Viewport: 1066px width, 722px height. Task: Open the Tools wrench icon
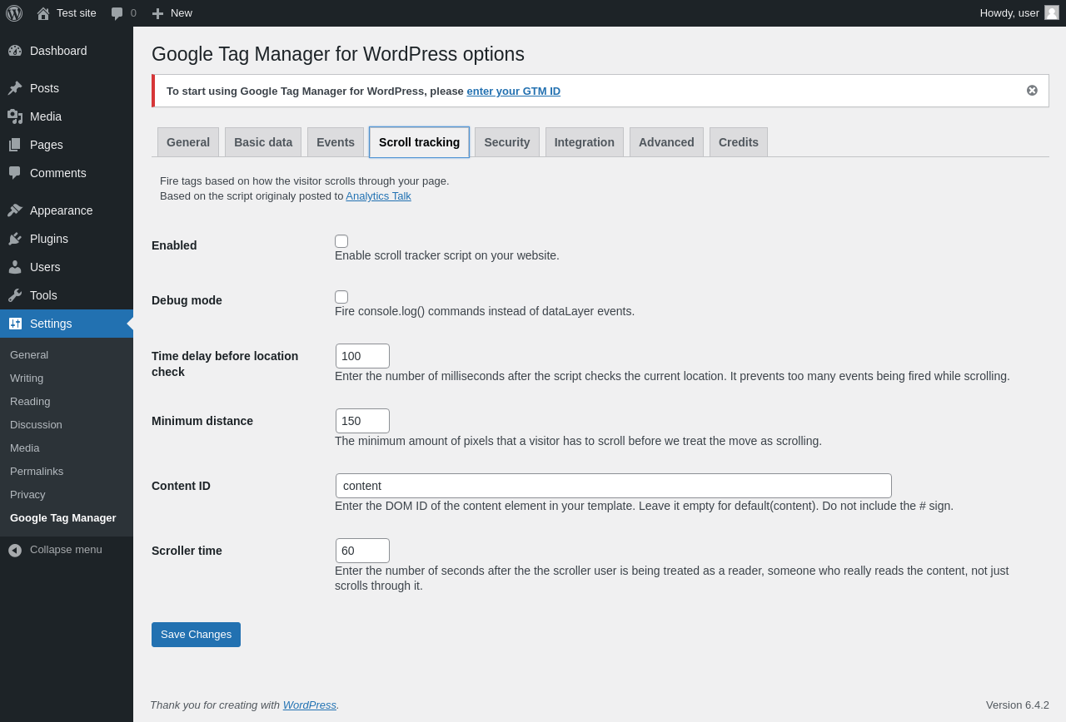tap(15, 295)
